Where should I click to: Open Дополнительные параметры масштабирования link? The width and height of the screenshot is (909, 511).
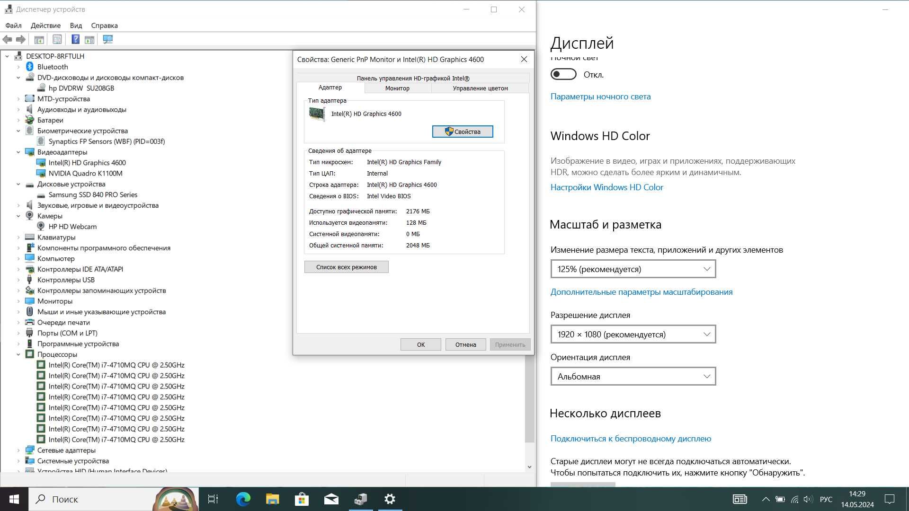point(642,292)
